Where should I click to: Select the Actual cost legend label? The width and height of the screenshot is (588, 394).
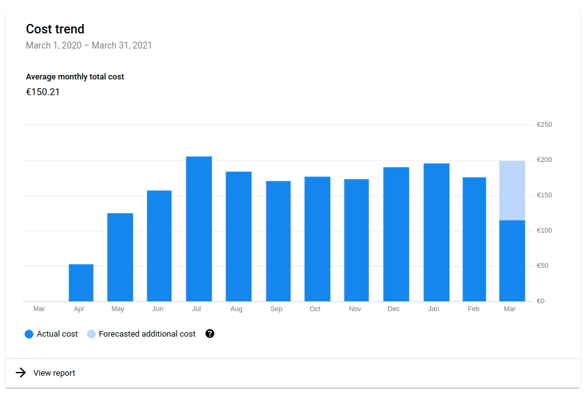(57, 334)
